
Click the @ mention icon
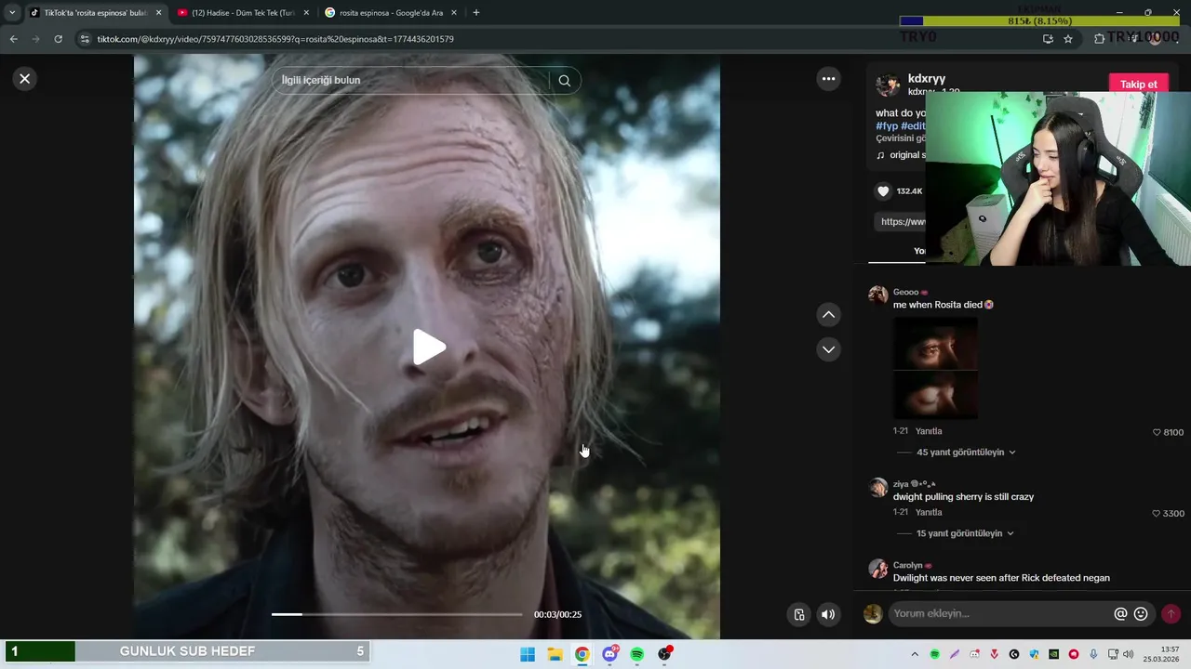(1120, 614)
